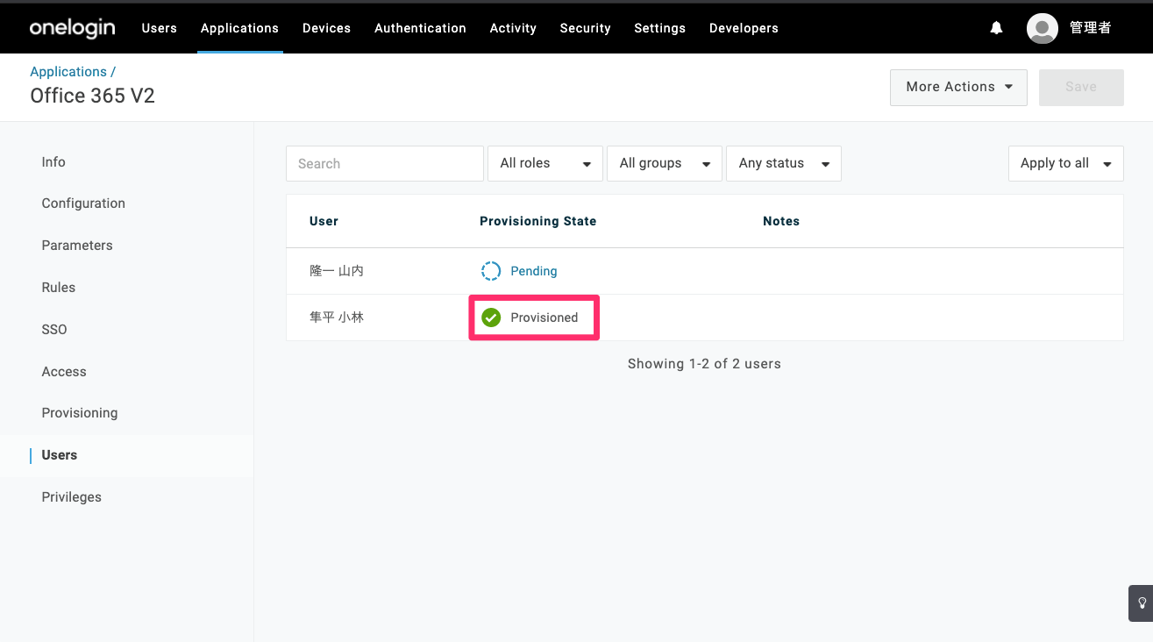Viewport: 1153px width, 642px height.
Task: Switch to the Provisioning tab
Action: coord(80,413)
